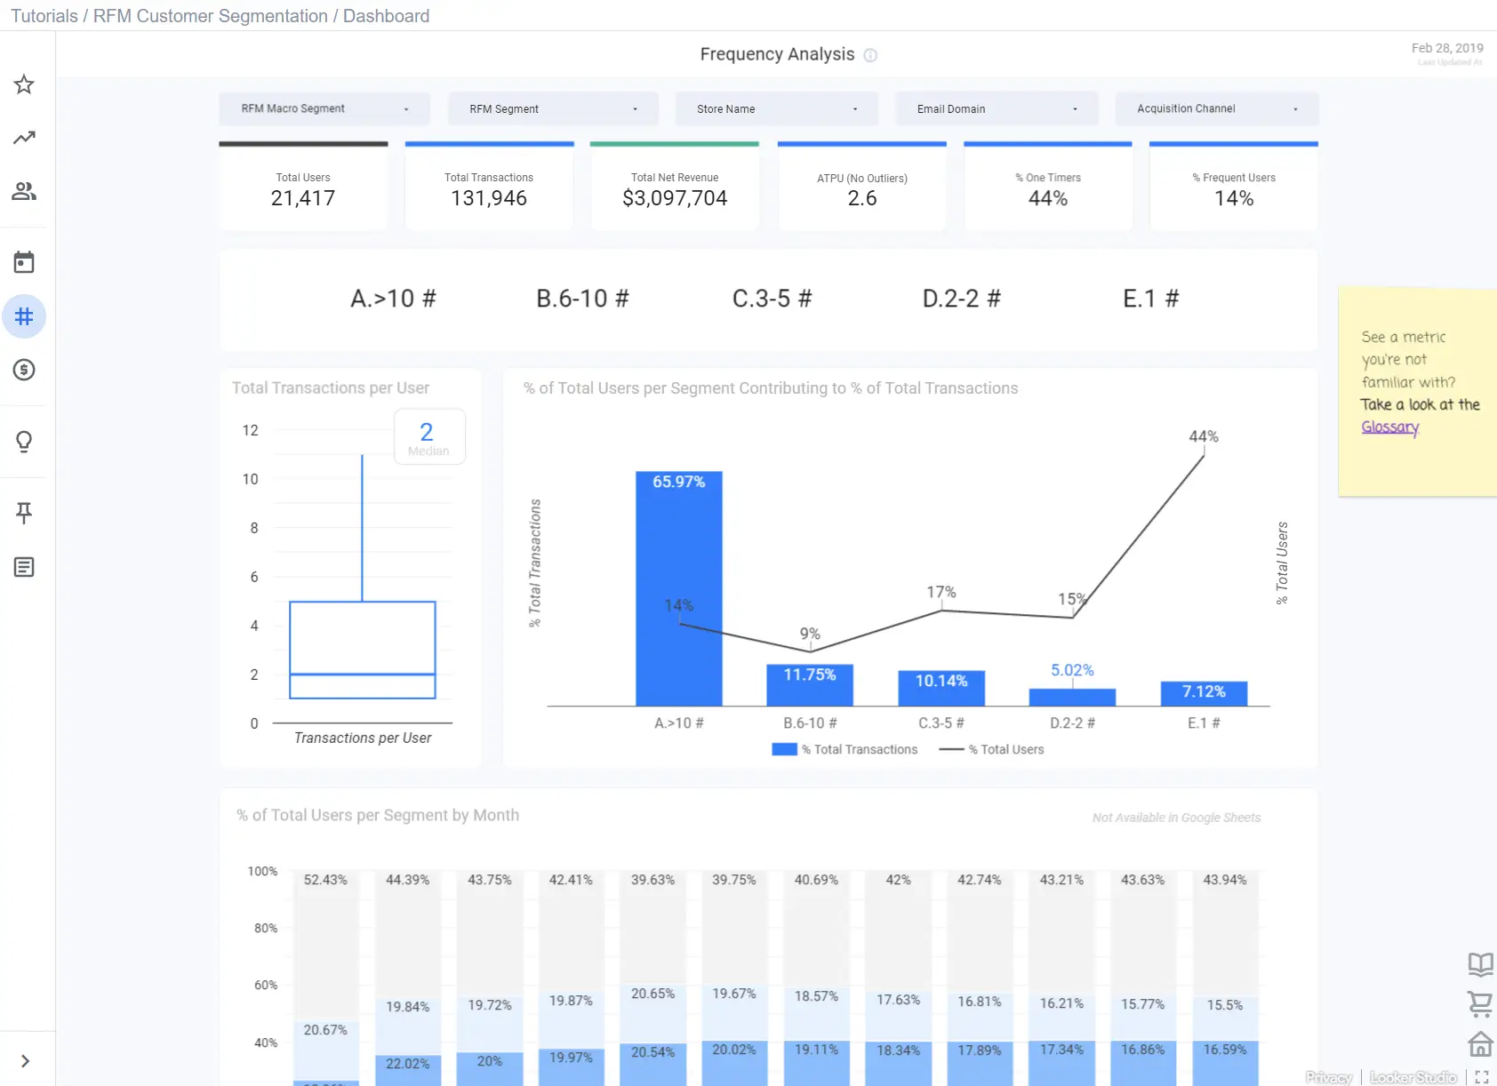Image resolution: width=1497 pixels, height=1086 pixels.
Task: Click the shopping cart icon at right
Action: (1480, 1003)
